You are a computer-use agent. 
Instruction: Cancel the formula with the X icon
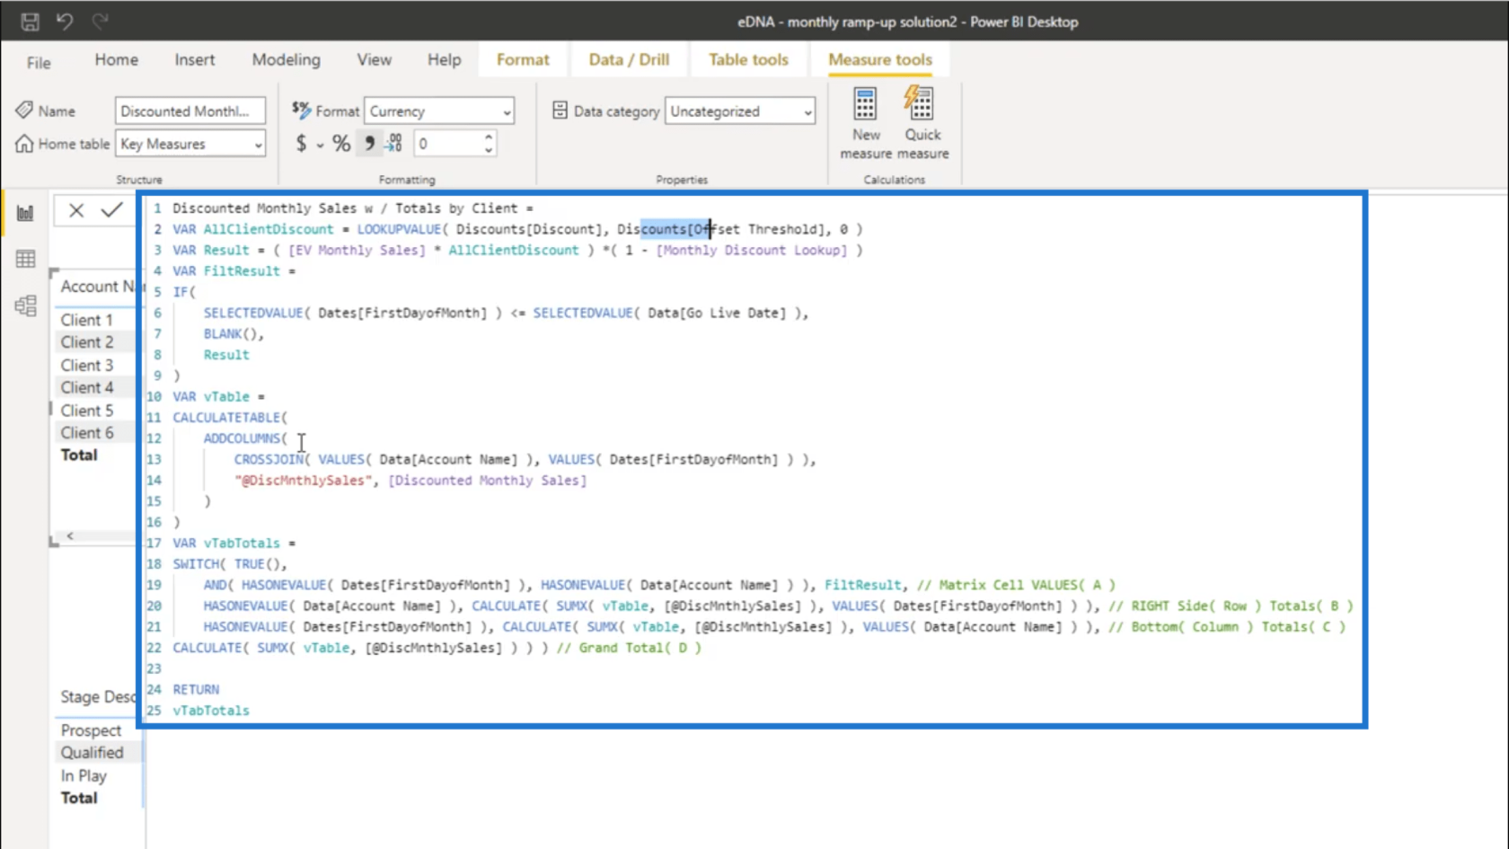tap(76, 210)
